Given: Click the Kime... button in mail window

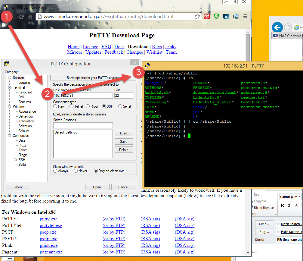Looking at the screenshot, I should [264, 224].
